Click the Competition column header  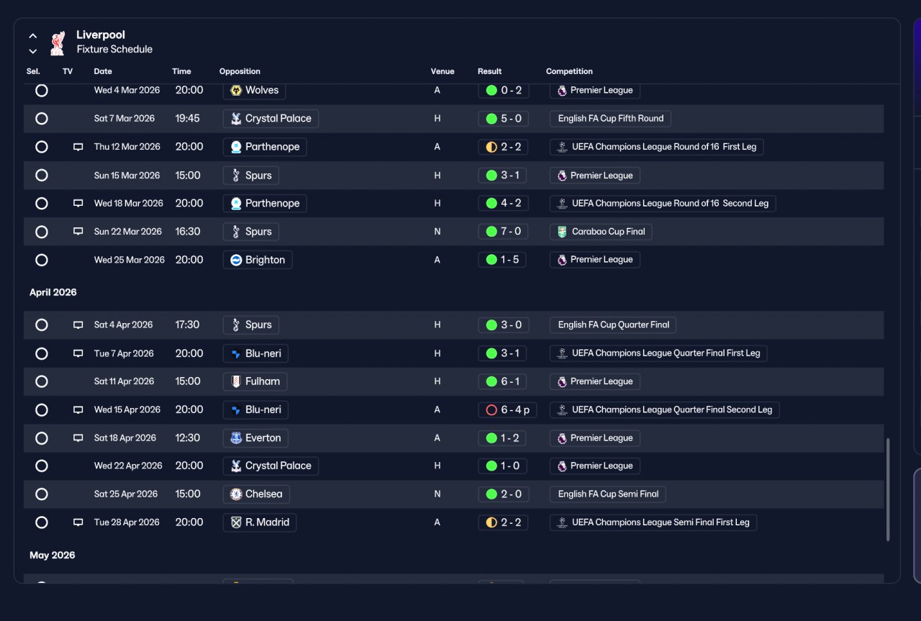[569, 71]
